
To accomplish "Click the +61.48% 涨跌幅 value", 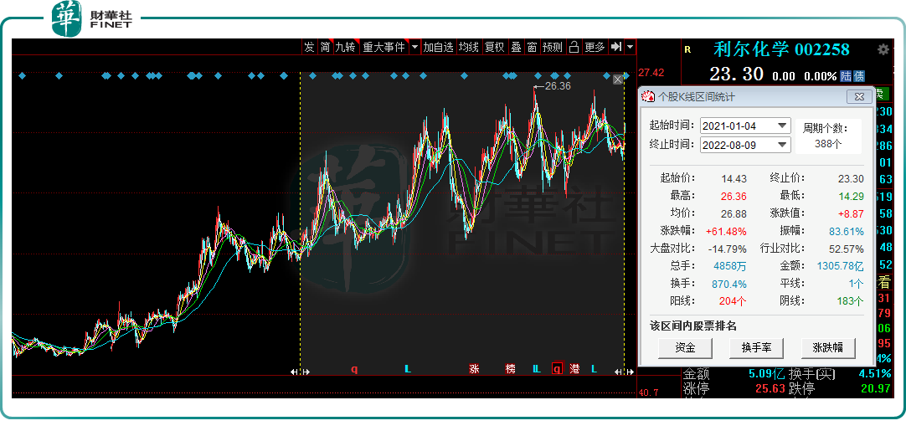I will (726, 232).
